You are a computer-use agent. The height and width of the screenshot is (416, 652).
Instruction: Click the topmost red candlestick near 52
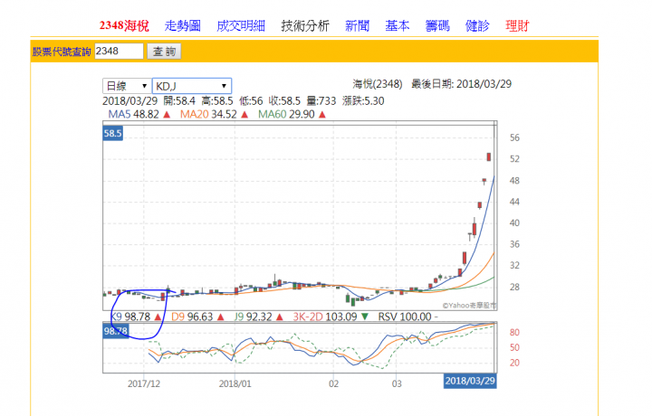[489, 157]
